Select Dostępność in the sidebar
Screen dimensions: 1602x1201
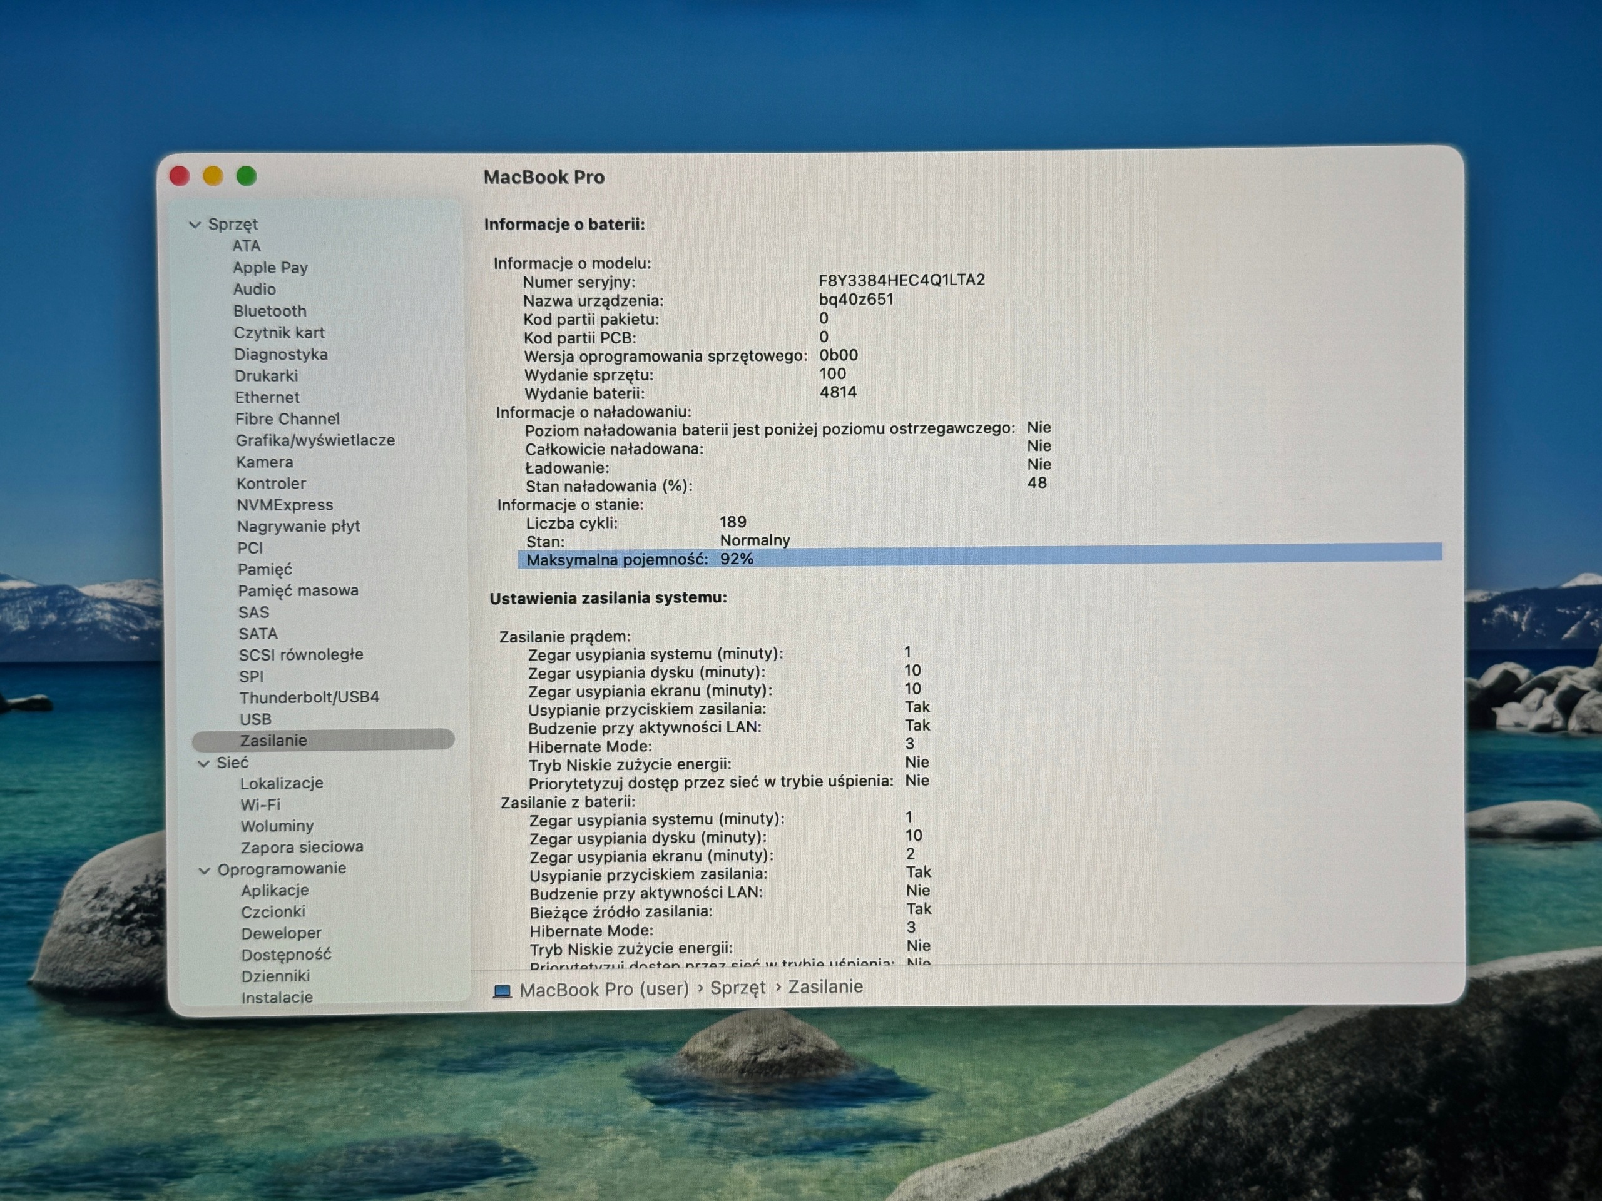coord(286,956)
